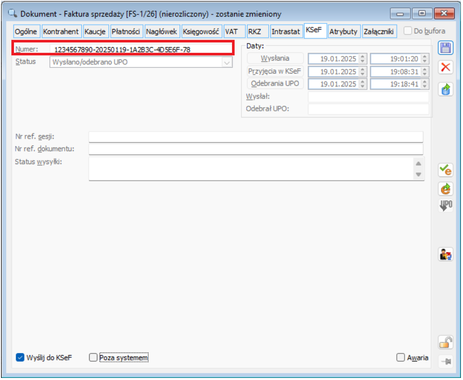Viewport: 463px width, 380px height.
Task: Click the Wysłania date spinner arrows
Action: (x=363, y=59)
